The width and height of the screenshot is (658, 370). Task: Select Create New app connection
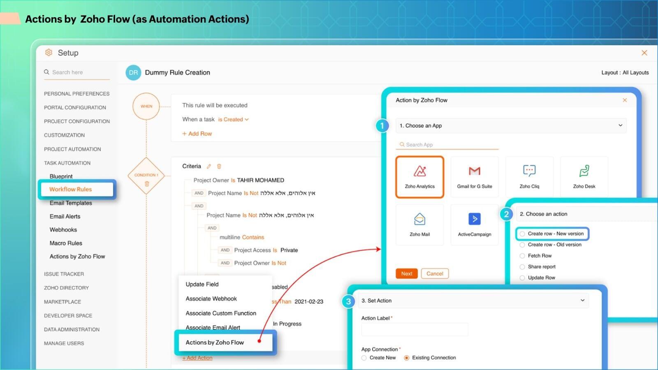[x=378, y=358]
